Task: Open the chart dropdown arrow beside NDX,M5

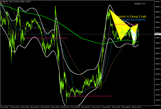Action: coord(2,2)
